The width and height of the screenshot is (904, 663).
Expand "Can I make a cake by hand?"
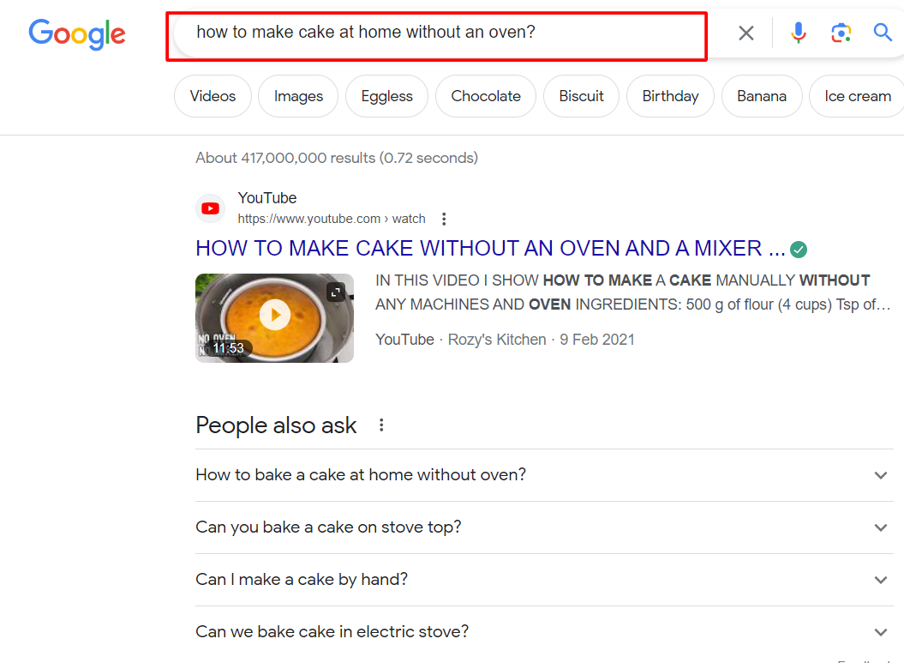pos(880,580)
